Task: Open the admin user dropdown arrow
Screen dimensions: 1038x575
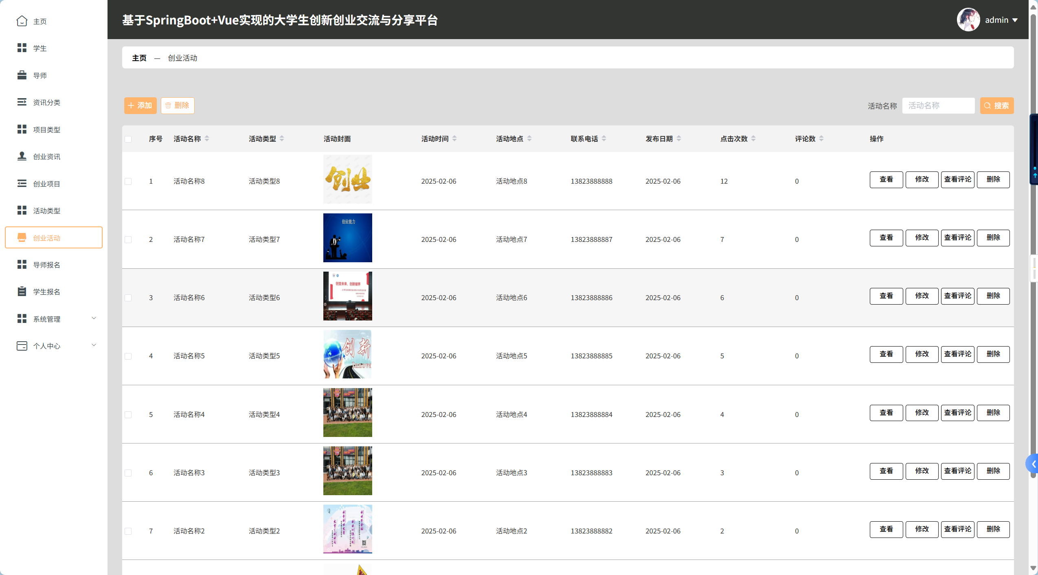Action: [1015, 20]
